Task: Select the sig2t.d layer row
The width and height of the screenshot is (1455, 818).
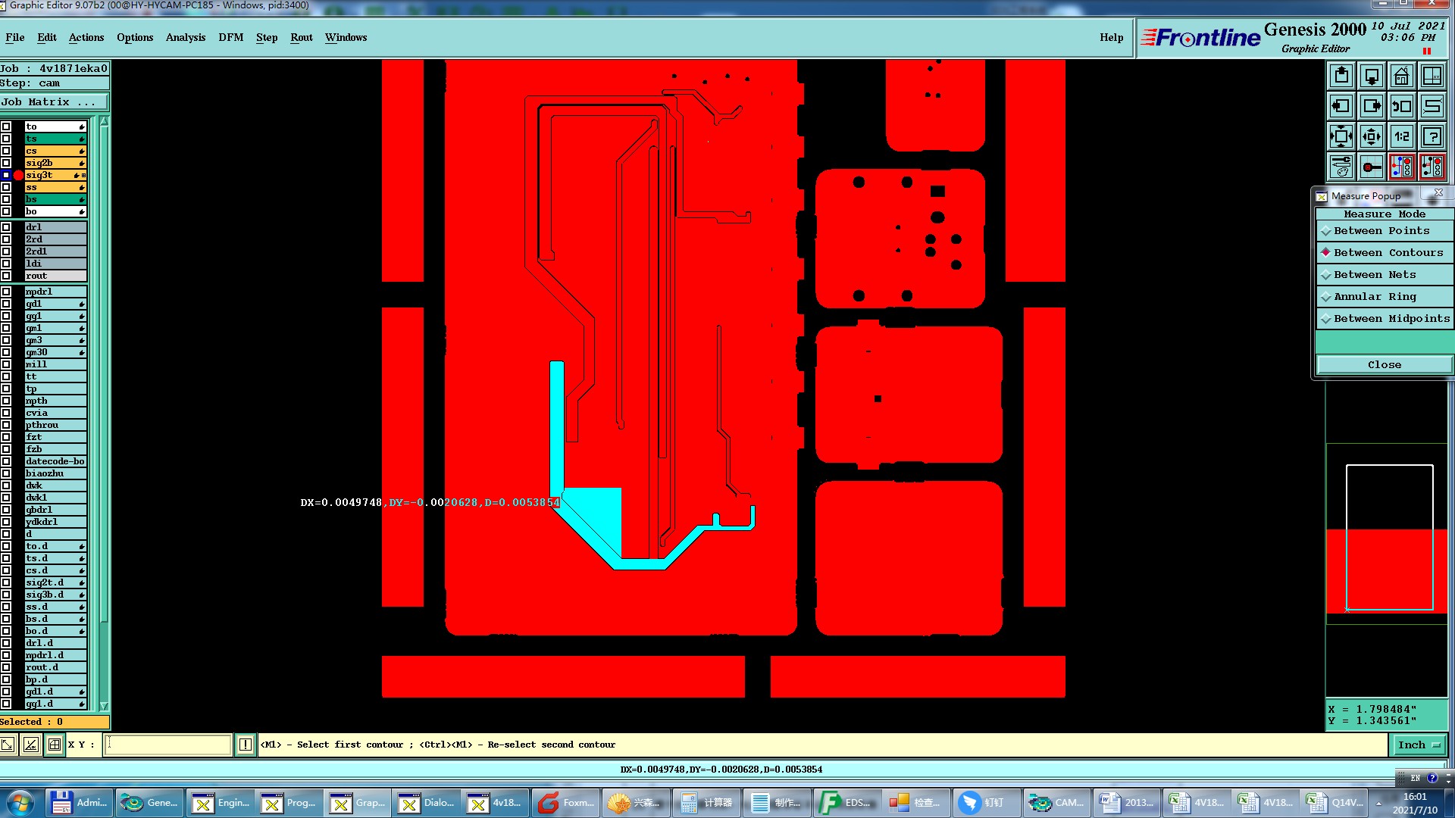Action: (x=55, y=582)
